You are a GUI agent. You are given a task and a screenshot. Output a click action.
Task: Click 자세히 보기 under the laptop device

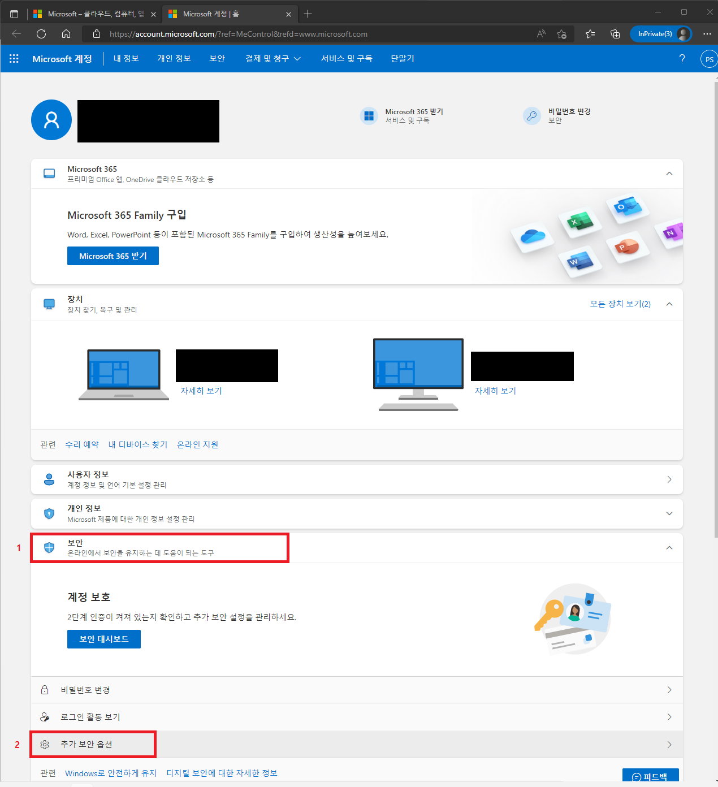201,391
